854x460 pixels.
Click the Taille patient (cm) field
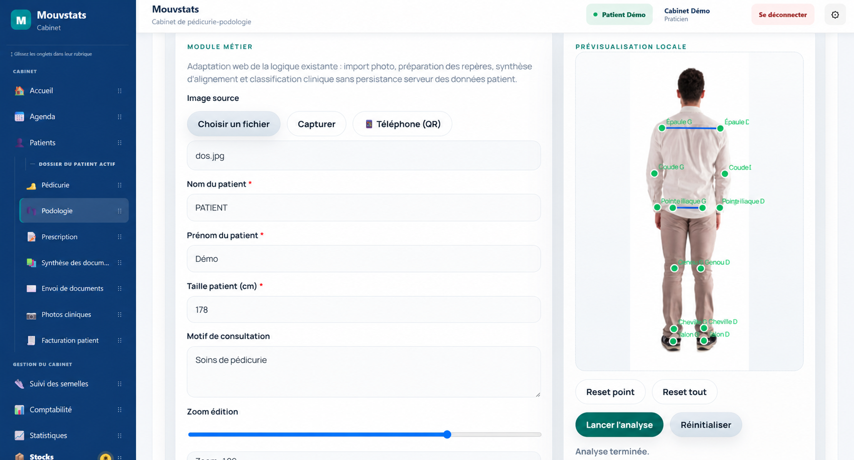(364, 310)
